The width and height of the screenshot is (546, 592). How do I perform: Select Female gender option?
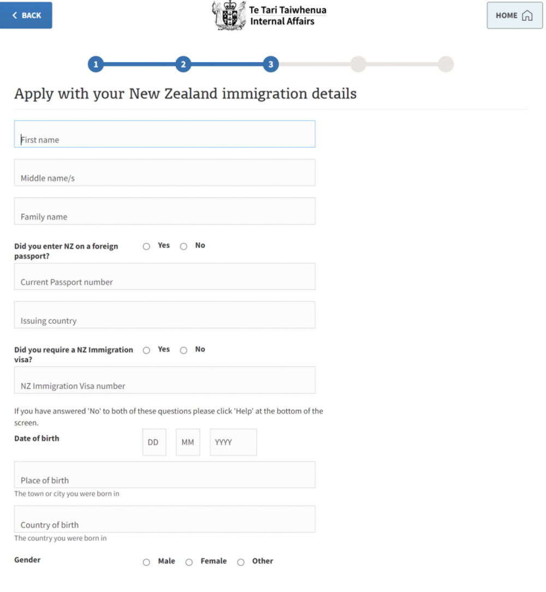pos(189,562)
